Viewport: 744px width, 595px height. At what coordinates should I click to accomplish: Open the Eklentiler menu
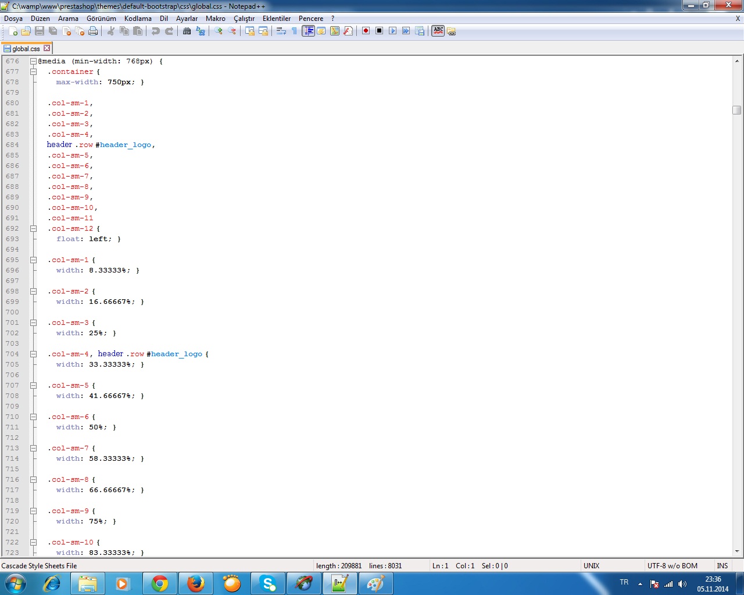point(276,19)
